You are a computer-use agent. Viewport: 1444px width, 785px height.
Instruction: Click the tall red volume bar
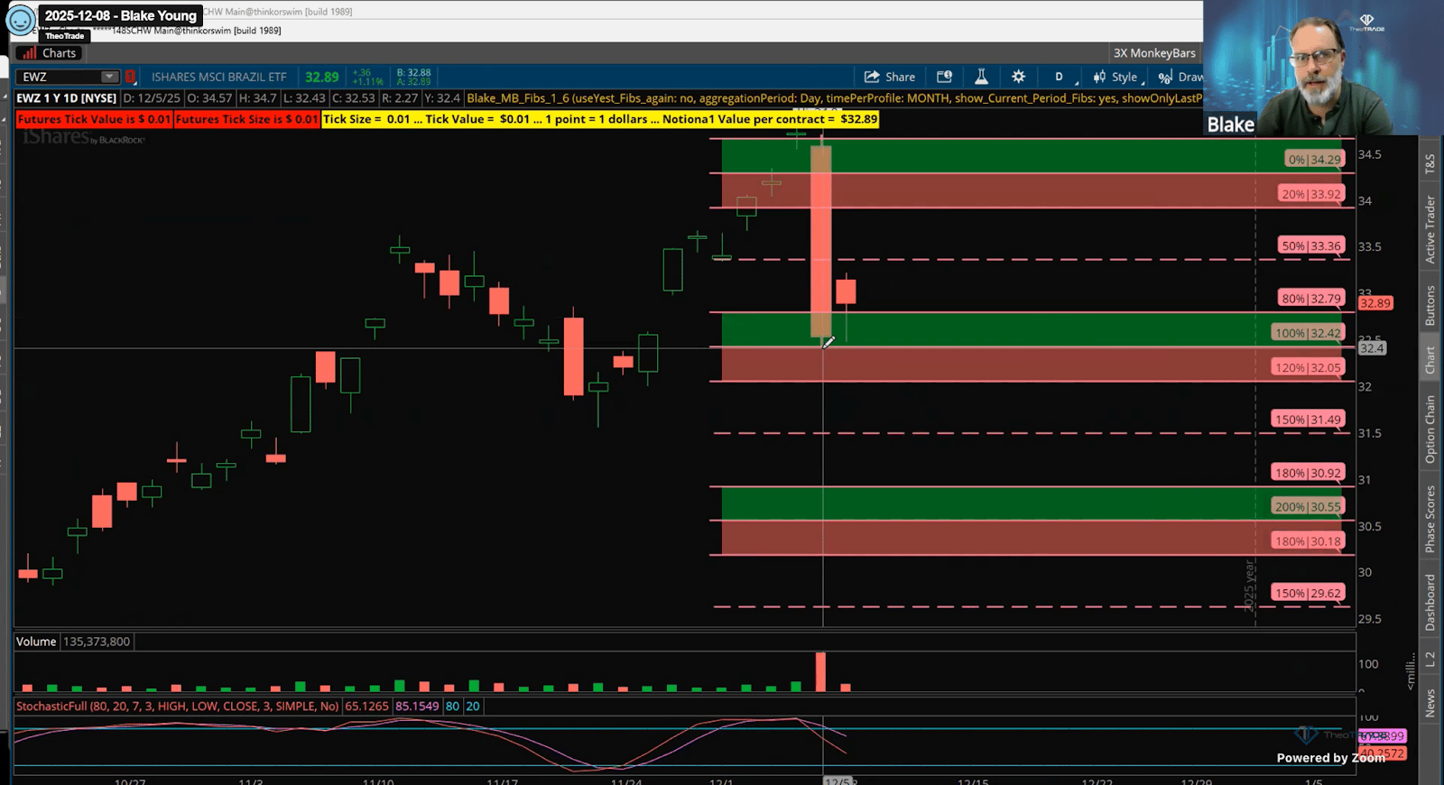[820, 671]
